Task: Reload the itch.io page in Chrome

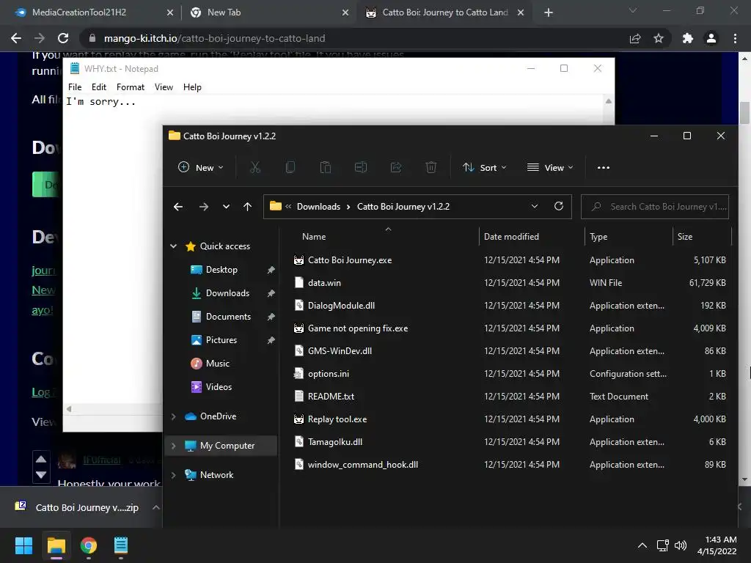Action: point(63,38)
